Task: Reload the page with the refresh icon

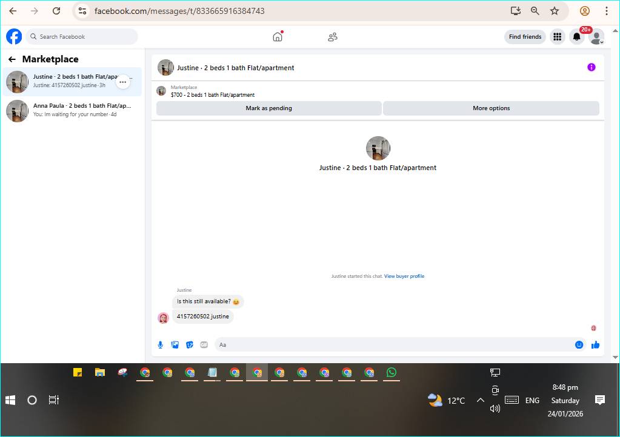Action: 56,11
